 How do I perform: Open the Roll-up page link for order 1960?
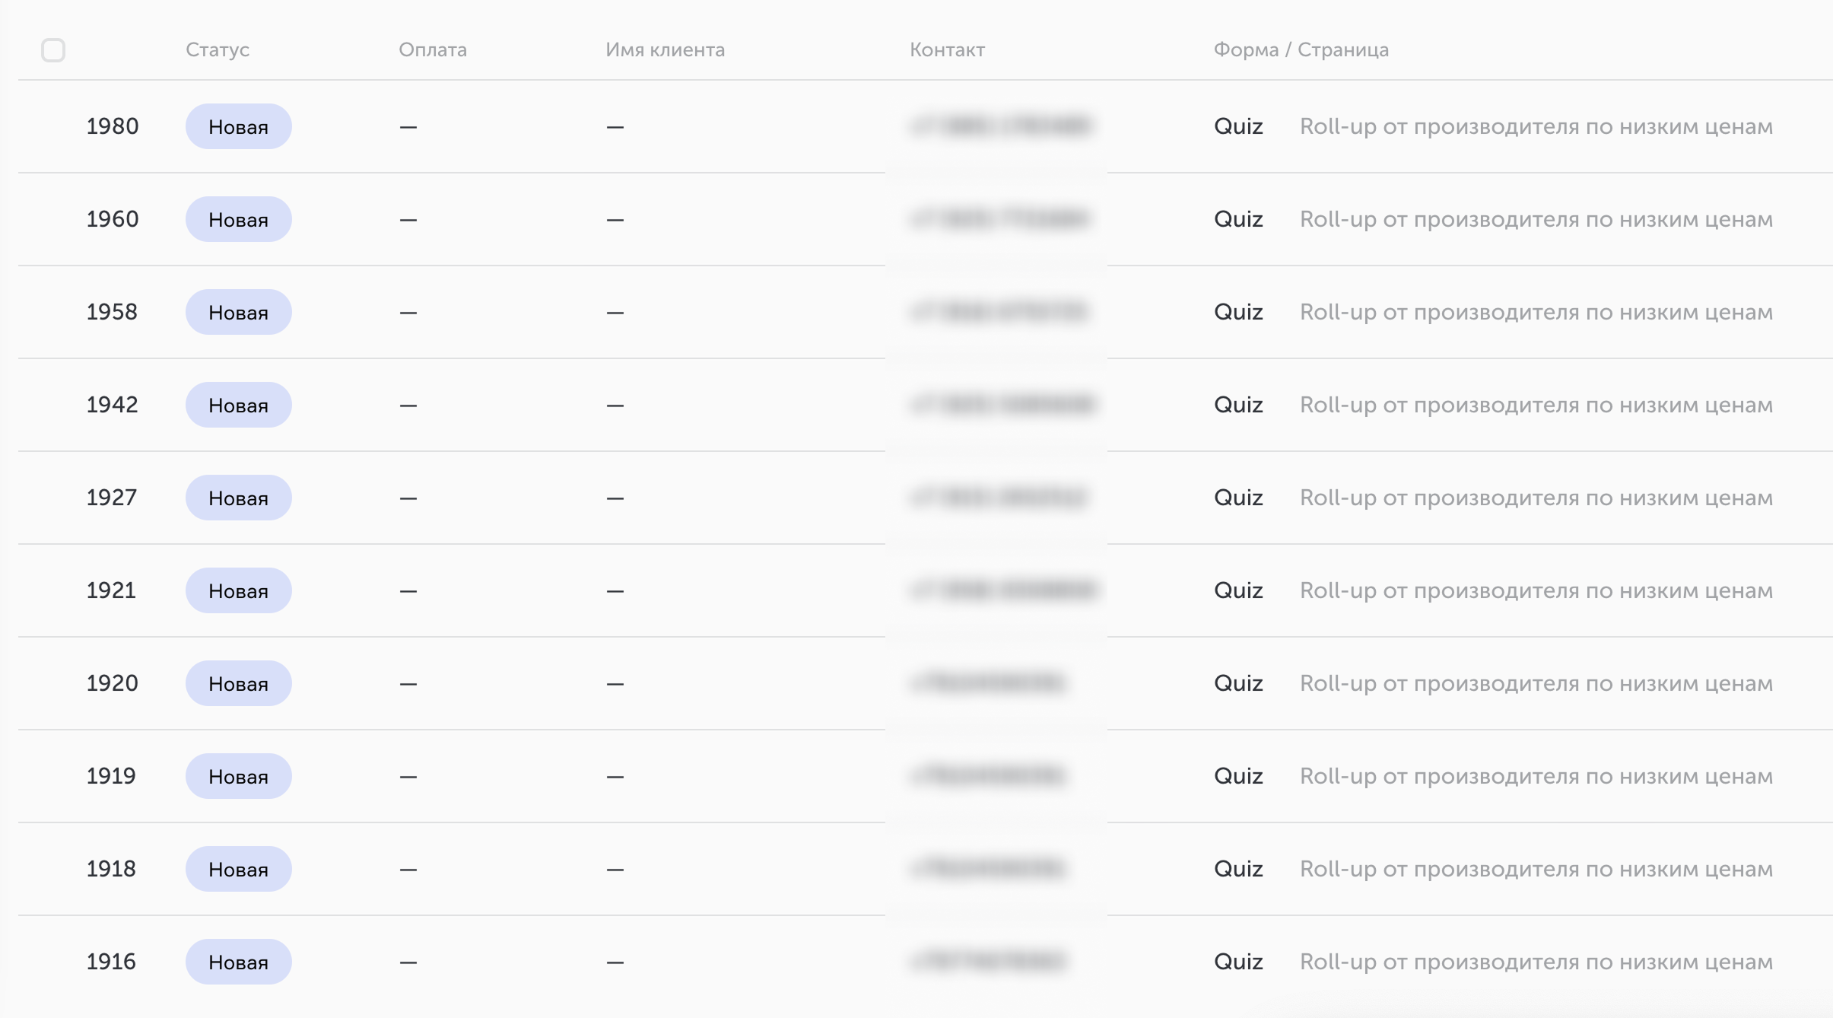pos(1536,219)
